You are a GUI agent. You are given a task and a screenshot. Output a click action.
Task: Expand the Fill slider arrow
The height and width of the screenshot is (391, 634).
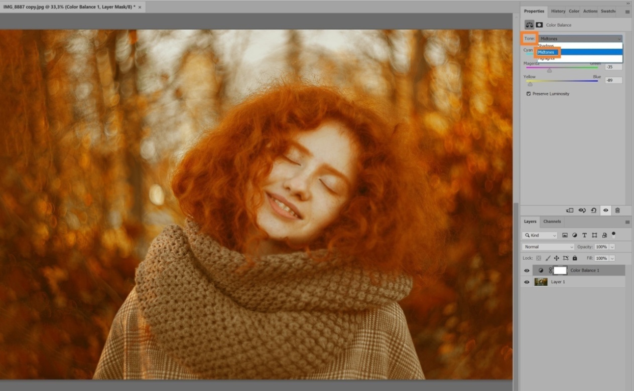click(612, 258)
